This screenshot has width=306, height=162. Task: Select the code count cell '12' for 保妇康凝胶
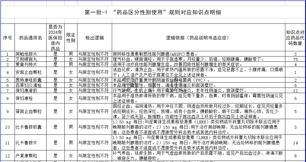[x=295, y=90]
